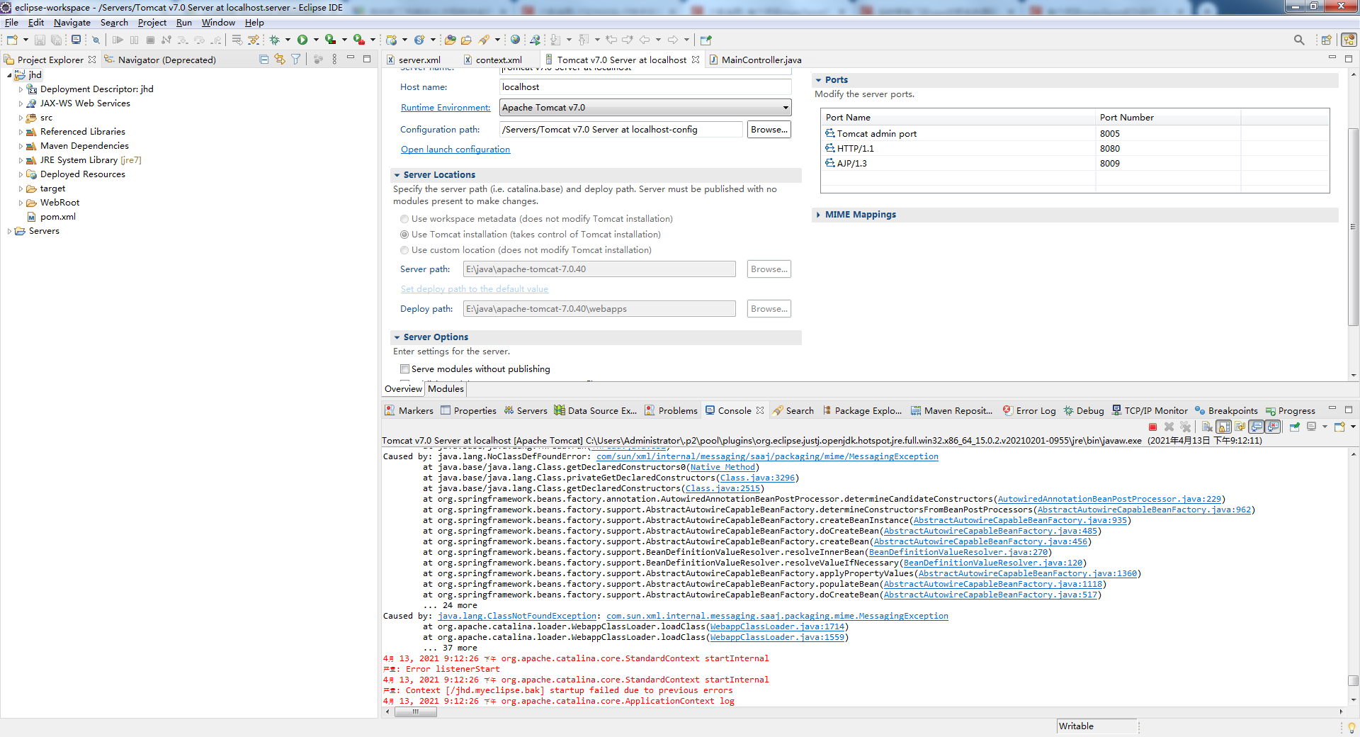Select Use Tomcat installation radio option

[404, 235]
